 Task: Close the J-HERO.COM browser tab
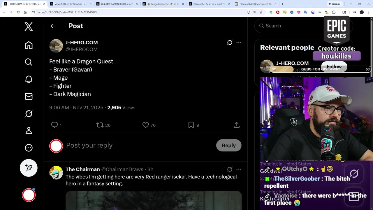tap(44, 4)
